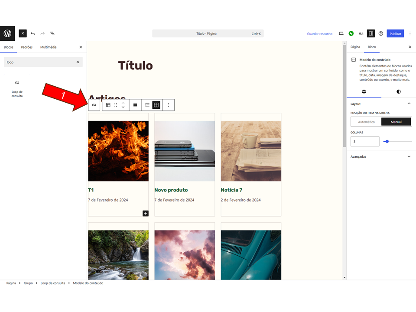Select grid view layout icon in block toolbar
This screenshot has width=416, height=312.
[x=156, y=105]
